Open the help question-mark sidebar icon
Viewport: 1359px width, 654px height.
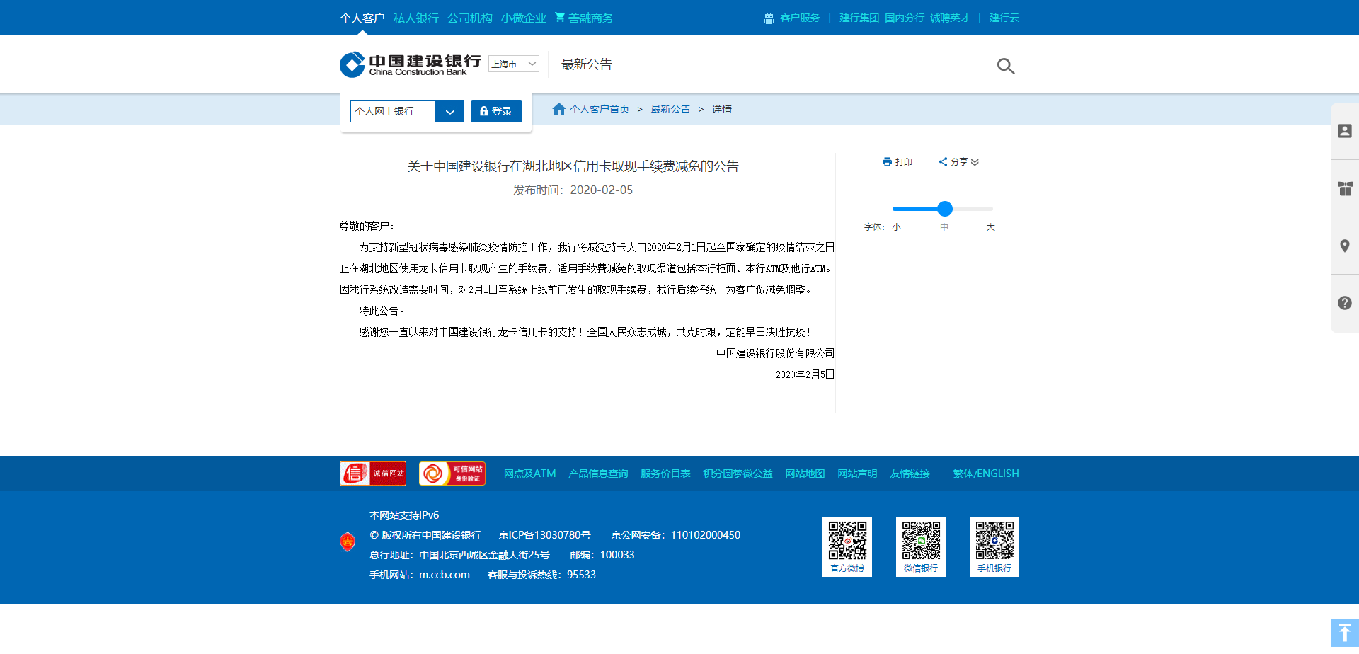coord(1345,303)
